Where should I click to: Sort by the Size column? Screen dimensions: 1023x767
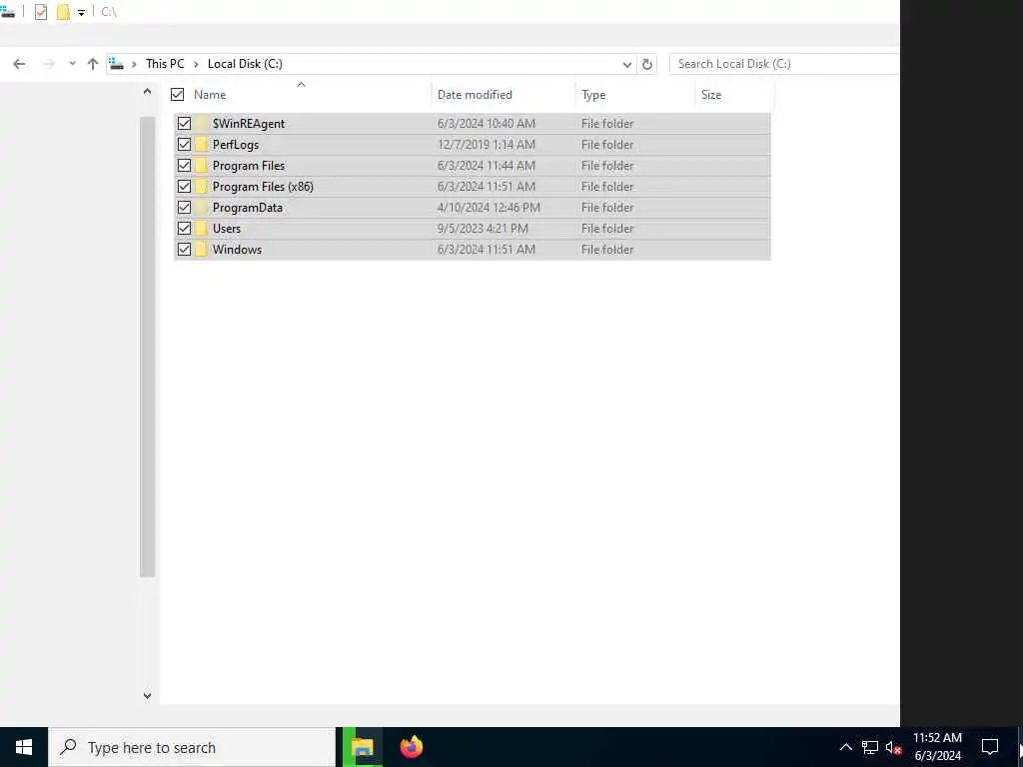[x=710, y=95]
